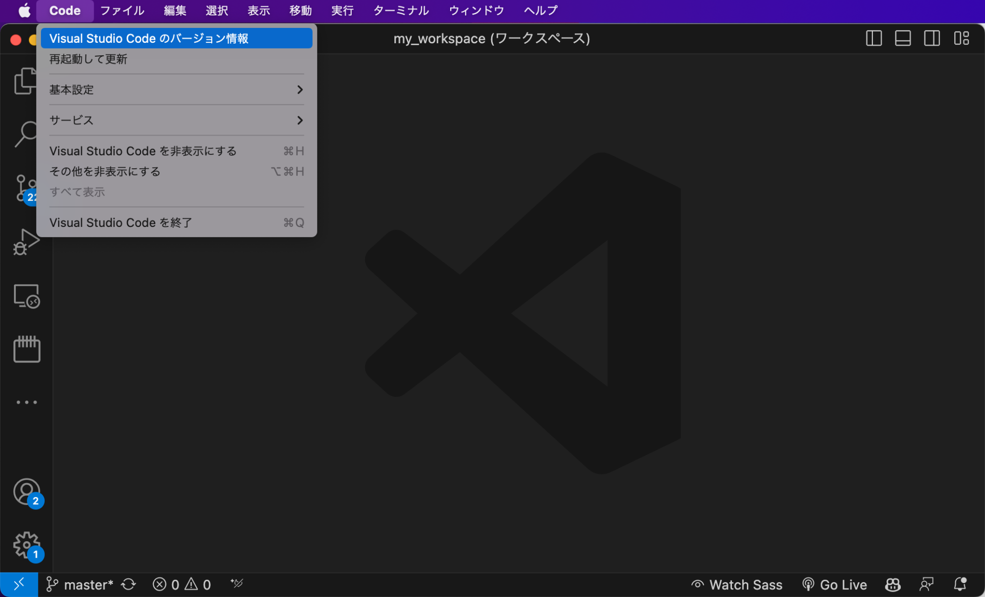
Task: Toggle the secondary side bar
Action: point(932,38)
